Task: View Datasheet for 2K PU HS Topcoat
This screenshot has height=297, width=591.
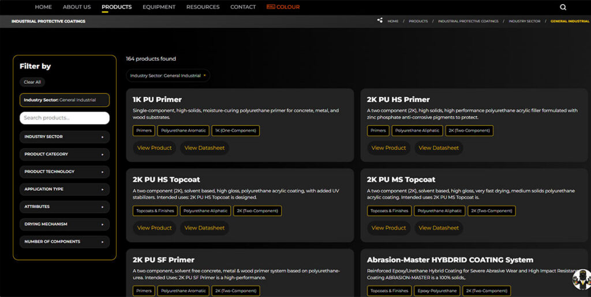Action: 204,228
